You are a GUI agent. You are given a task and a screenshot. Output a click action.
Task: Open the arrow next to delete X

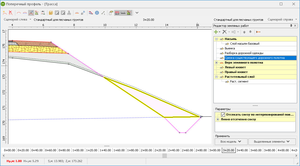coord(229,32)
